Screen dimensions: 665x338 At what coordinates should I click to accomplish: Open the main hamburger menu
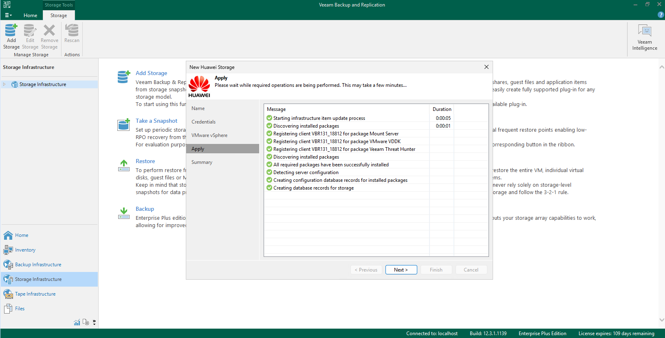(8, 15)
